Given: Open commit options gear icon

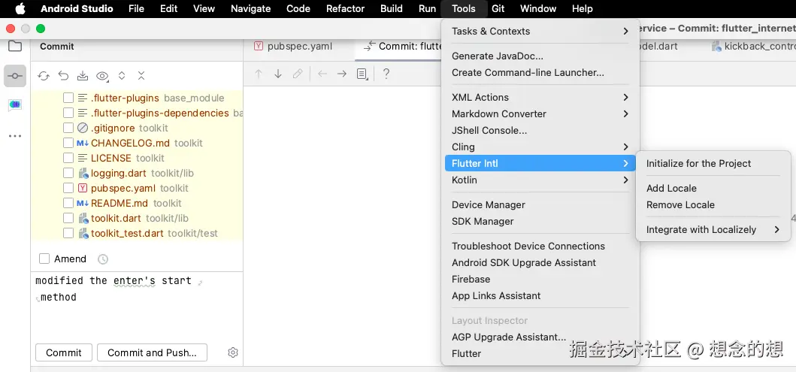Looking at the screenshot, I should tap(233, 352).
